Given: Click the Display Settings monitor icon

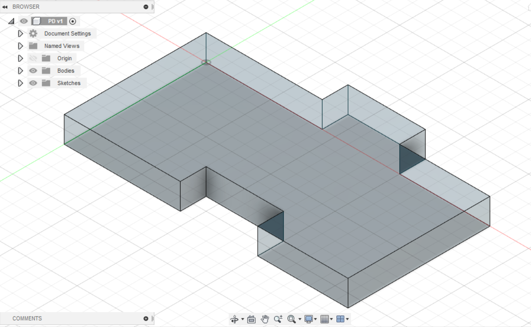Looking at the screenshot, I should pyautogui.click(x=308, y=319).
